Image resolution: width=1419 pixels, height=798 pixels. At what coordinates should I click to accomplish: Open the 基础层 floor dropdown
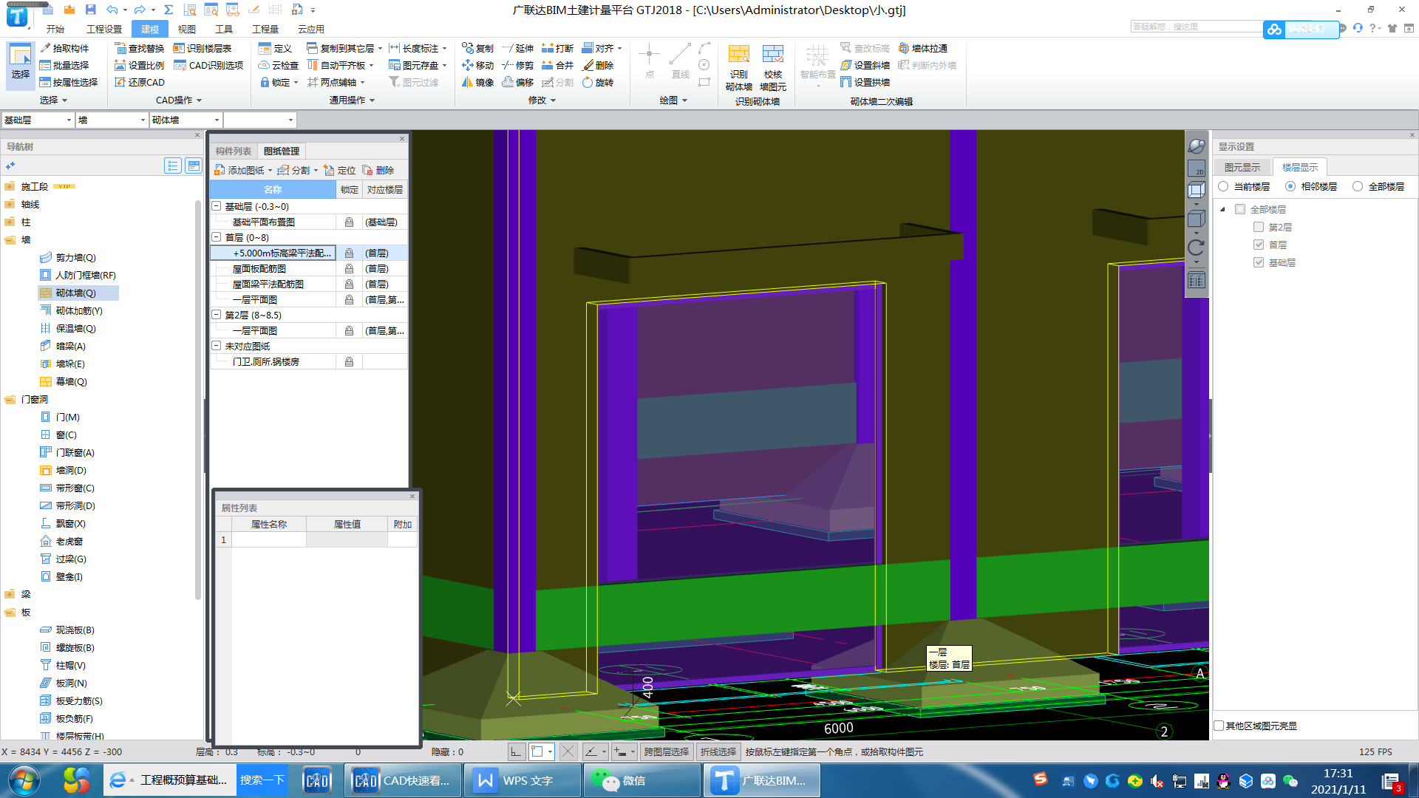pyautogui.click(x=69, y=120)
